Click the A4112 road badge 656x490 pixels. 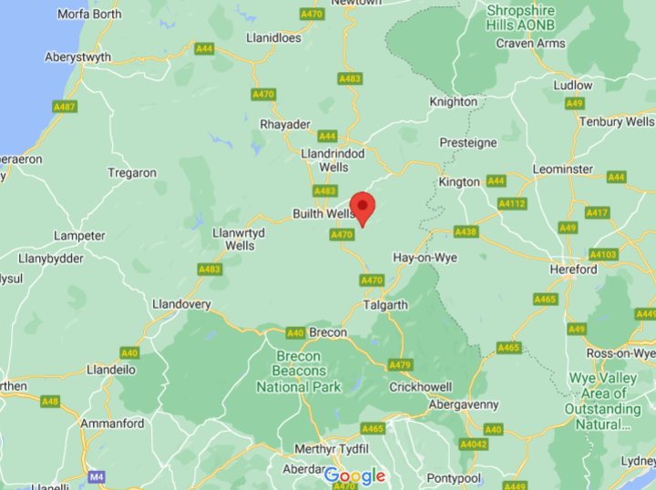click(512, 204)
